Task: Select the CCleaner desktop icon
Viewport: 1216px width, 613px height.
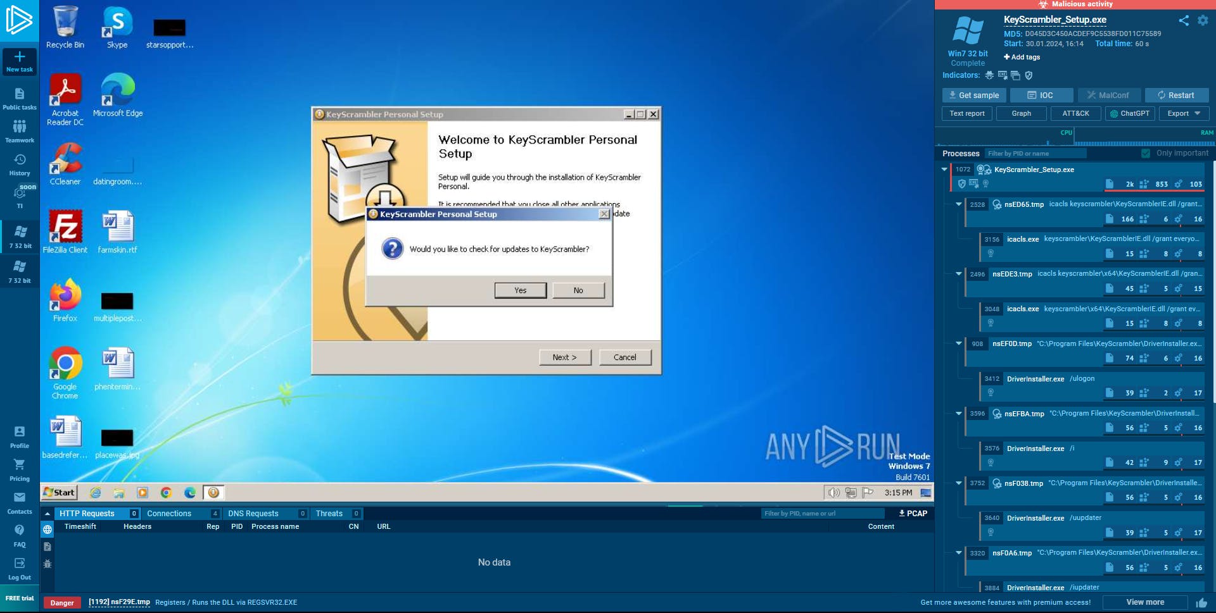Action: (x=65, y=164)
